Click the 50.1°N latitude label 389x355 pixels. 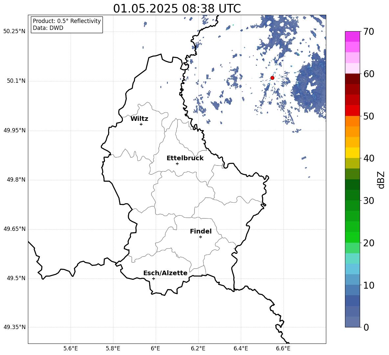click(16, 81)
